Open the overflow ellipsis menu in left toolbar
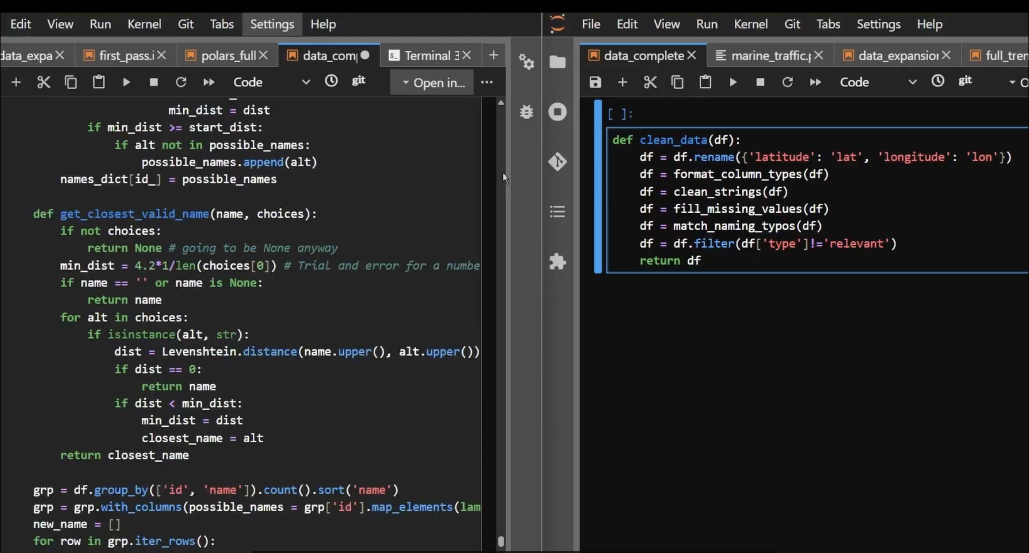 (x=487, y=82)
